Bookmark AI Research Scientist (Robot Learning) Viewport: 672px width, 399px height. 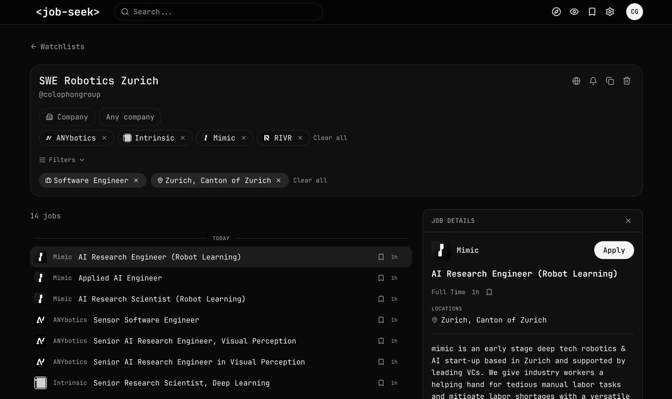tap(381, 299)
